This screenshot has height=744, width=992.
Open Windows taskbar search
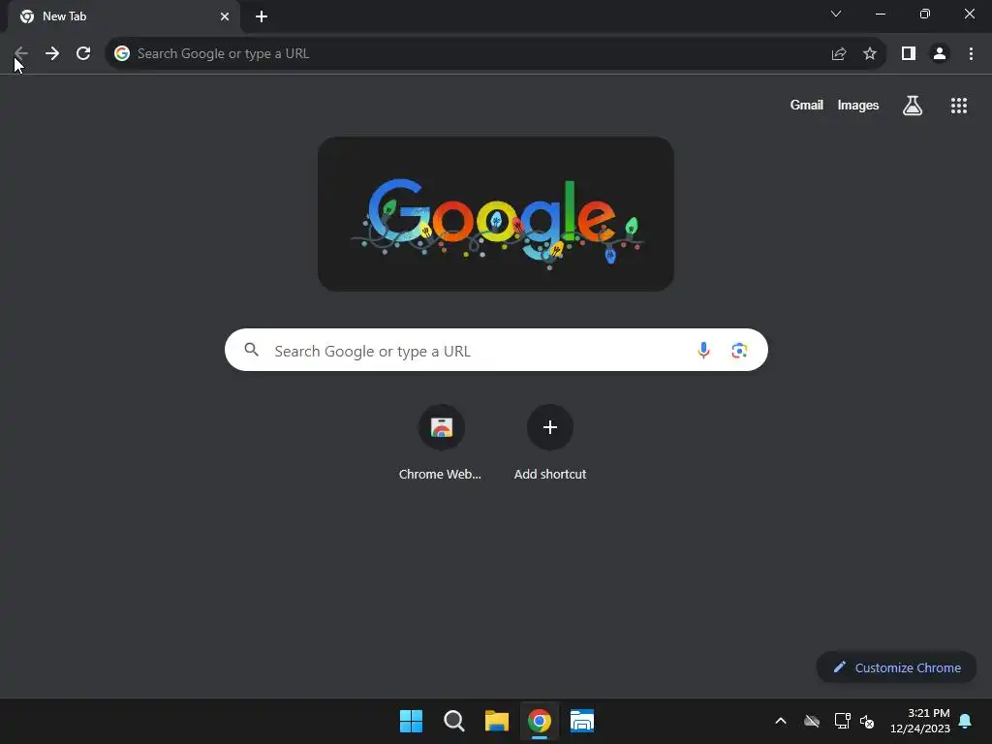(453, 721)
